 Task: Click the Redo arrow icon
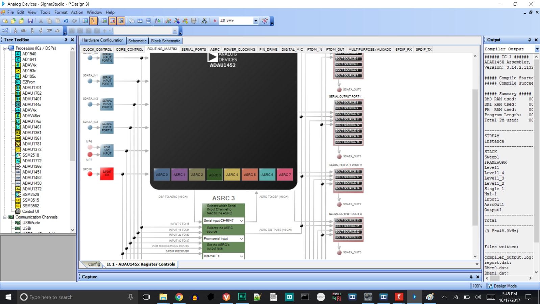point(74,21)
